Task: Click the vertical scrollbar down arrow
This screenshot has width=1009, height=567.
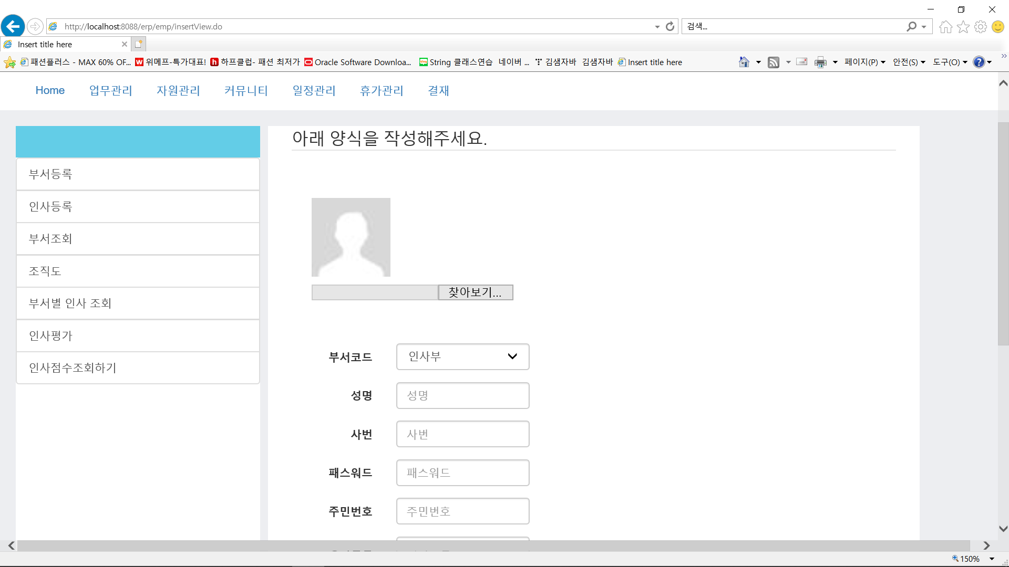Action: 1003,529
